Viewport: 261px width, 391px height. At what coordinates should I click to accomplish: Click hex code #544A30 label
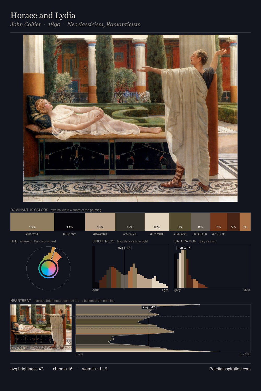pyautogui.click(x=180, y=234)
